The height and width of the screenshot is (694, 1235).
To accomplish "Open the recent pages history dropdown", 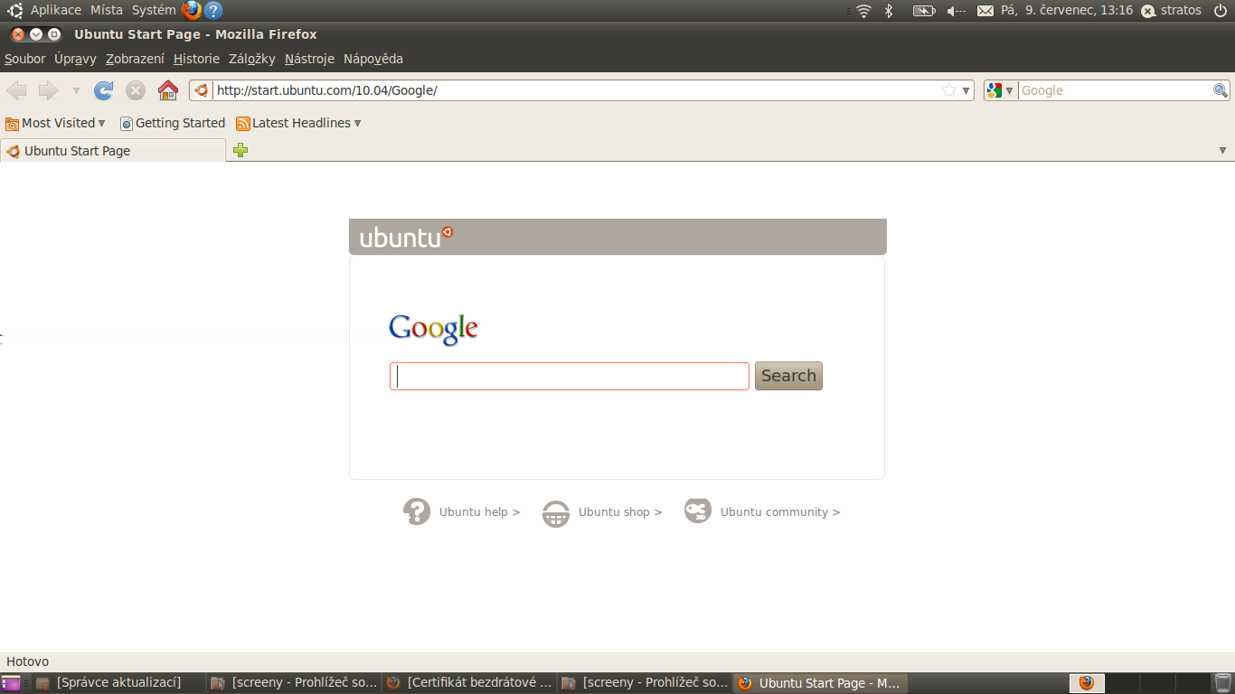I will 76,91.
